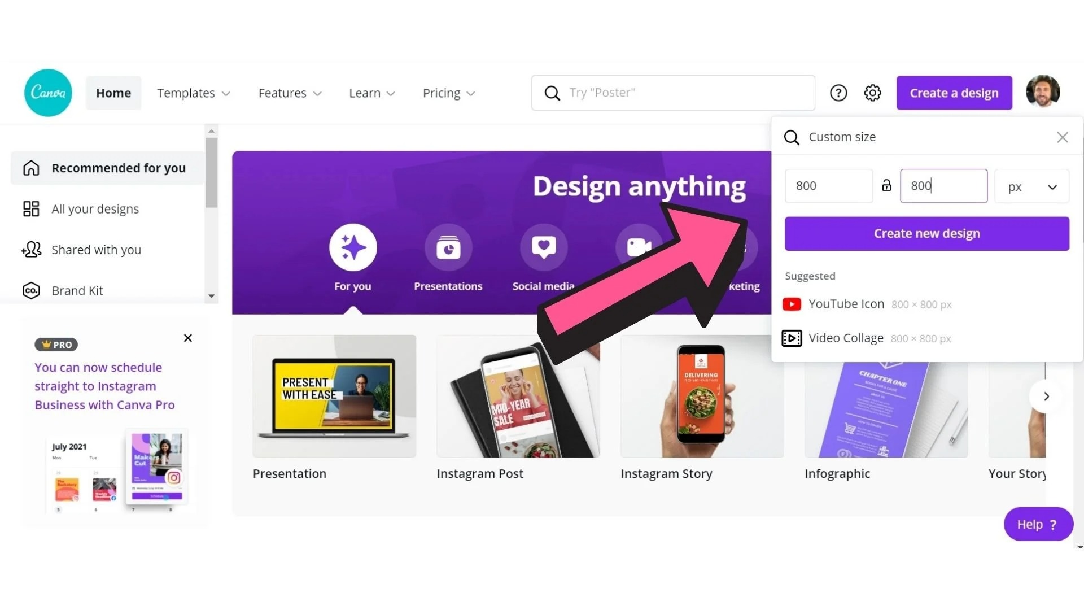Click the Create a design button
Screen dimensions: 1084x610
[954, 93]
